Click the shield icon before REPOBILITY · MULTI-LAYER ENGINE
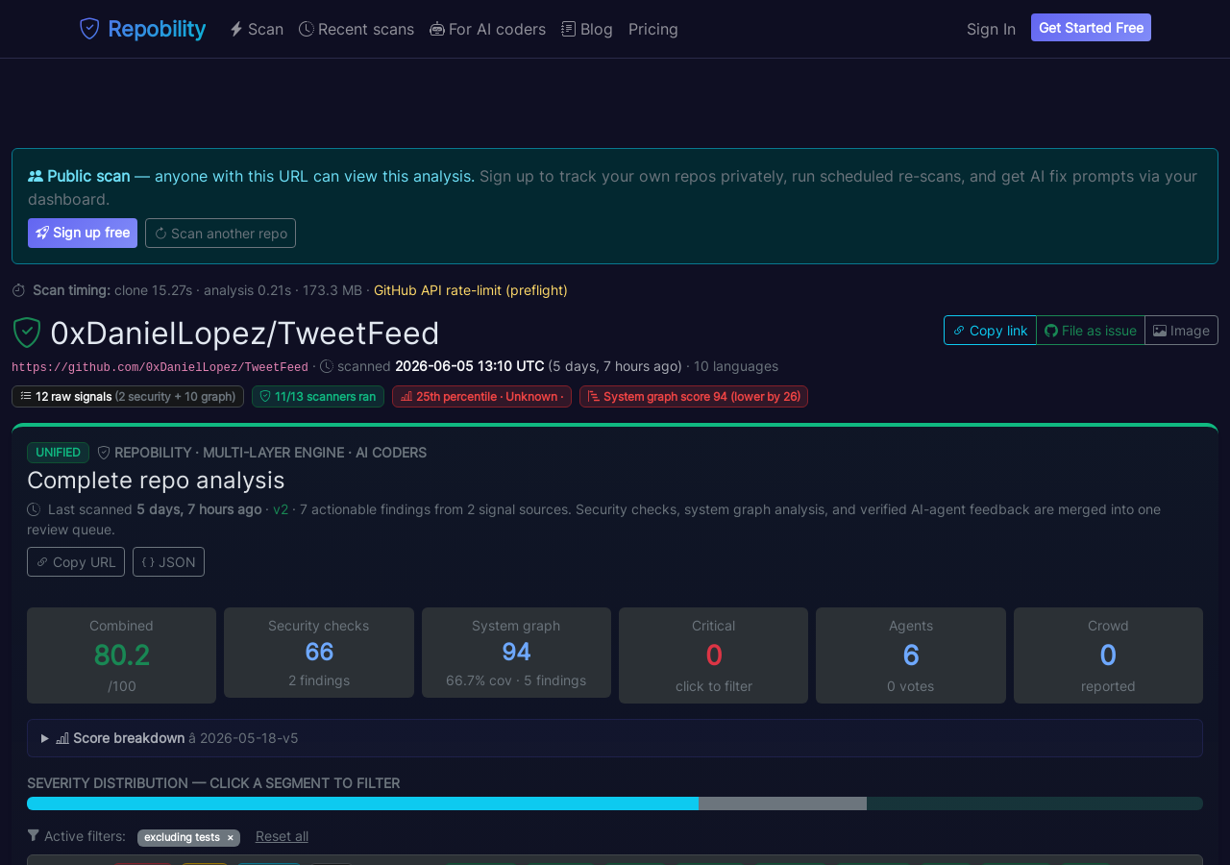 (x=104, y=453)
